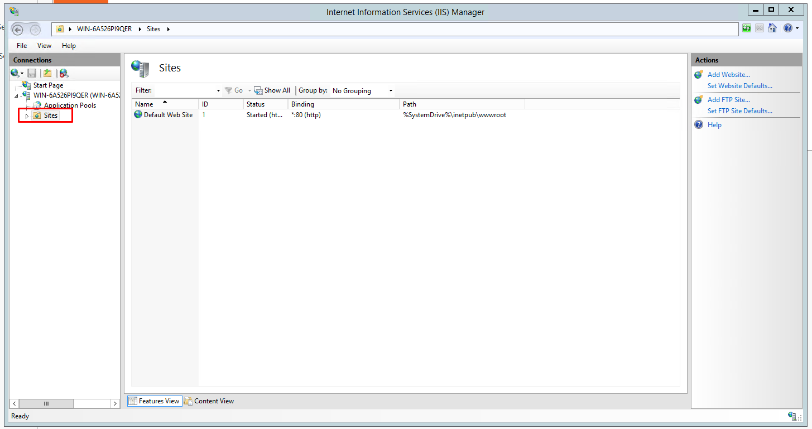
Task: Open the View menu
Action: tap(44, 46)
